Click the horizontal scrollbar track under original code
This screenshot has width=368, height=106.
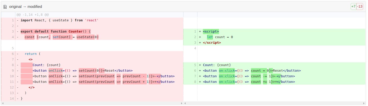point(92,103)
